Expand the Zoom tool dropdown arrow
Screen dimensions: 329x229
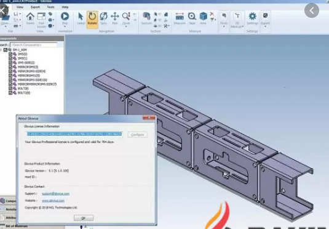[x=126, y=26]
